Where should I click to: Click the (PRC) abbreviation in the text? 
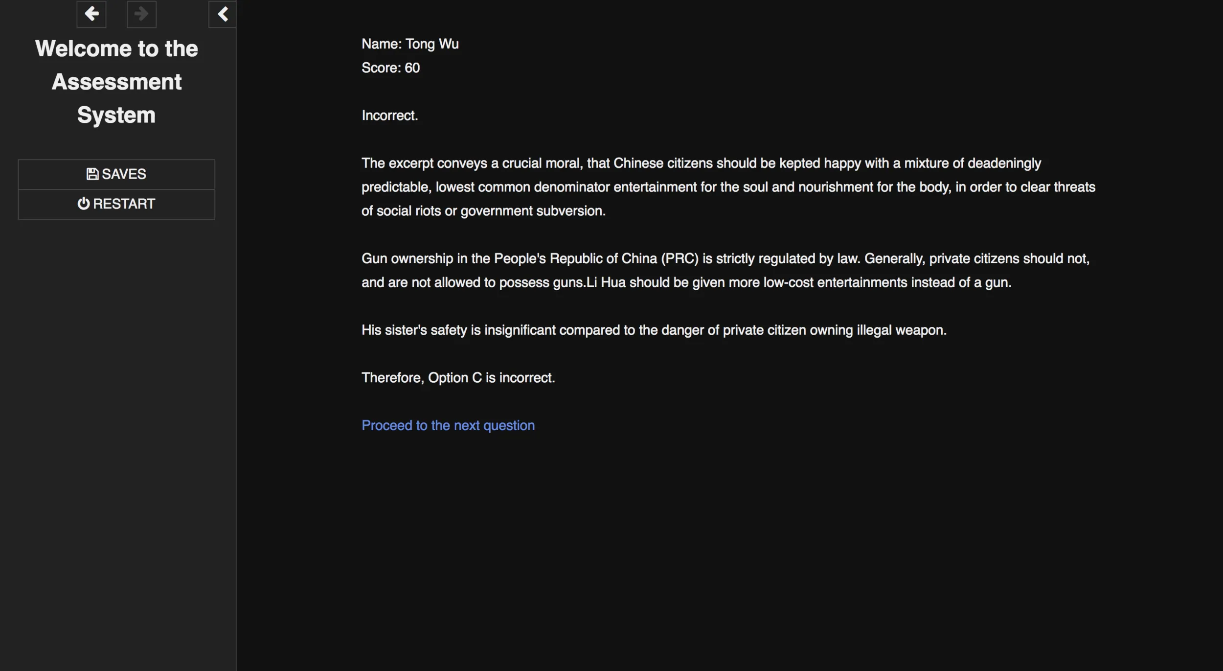click(x=679, y=259)
